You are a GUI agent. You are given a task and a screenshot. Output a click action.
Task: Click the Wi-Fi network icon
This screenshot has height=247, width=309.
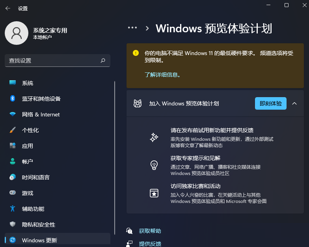13,114
